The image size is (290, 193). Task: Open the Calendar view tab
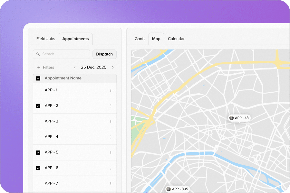click(x=176, y=39)
